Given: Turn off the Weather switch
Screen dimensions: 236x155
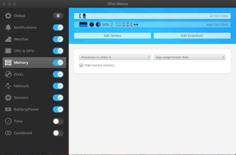Looking at the screenshot, I should coord(58,39).
